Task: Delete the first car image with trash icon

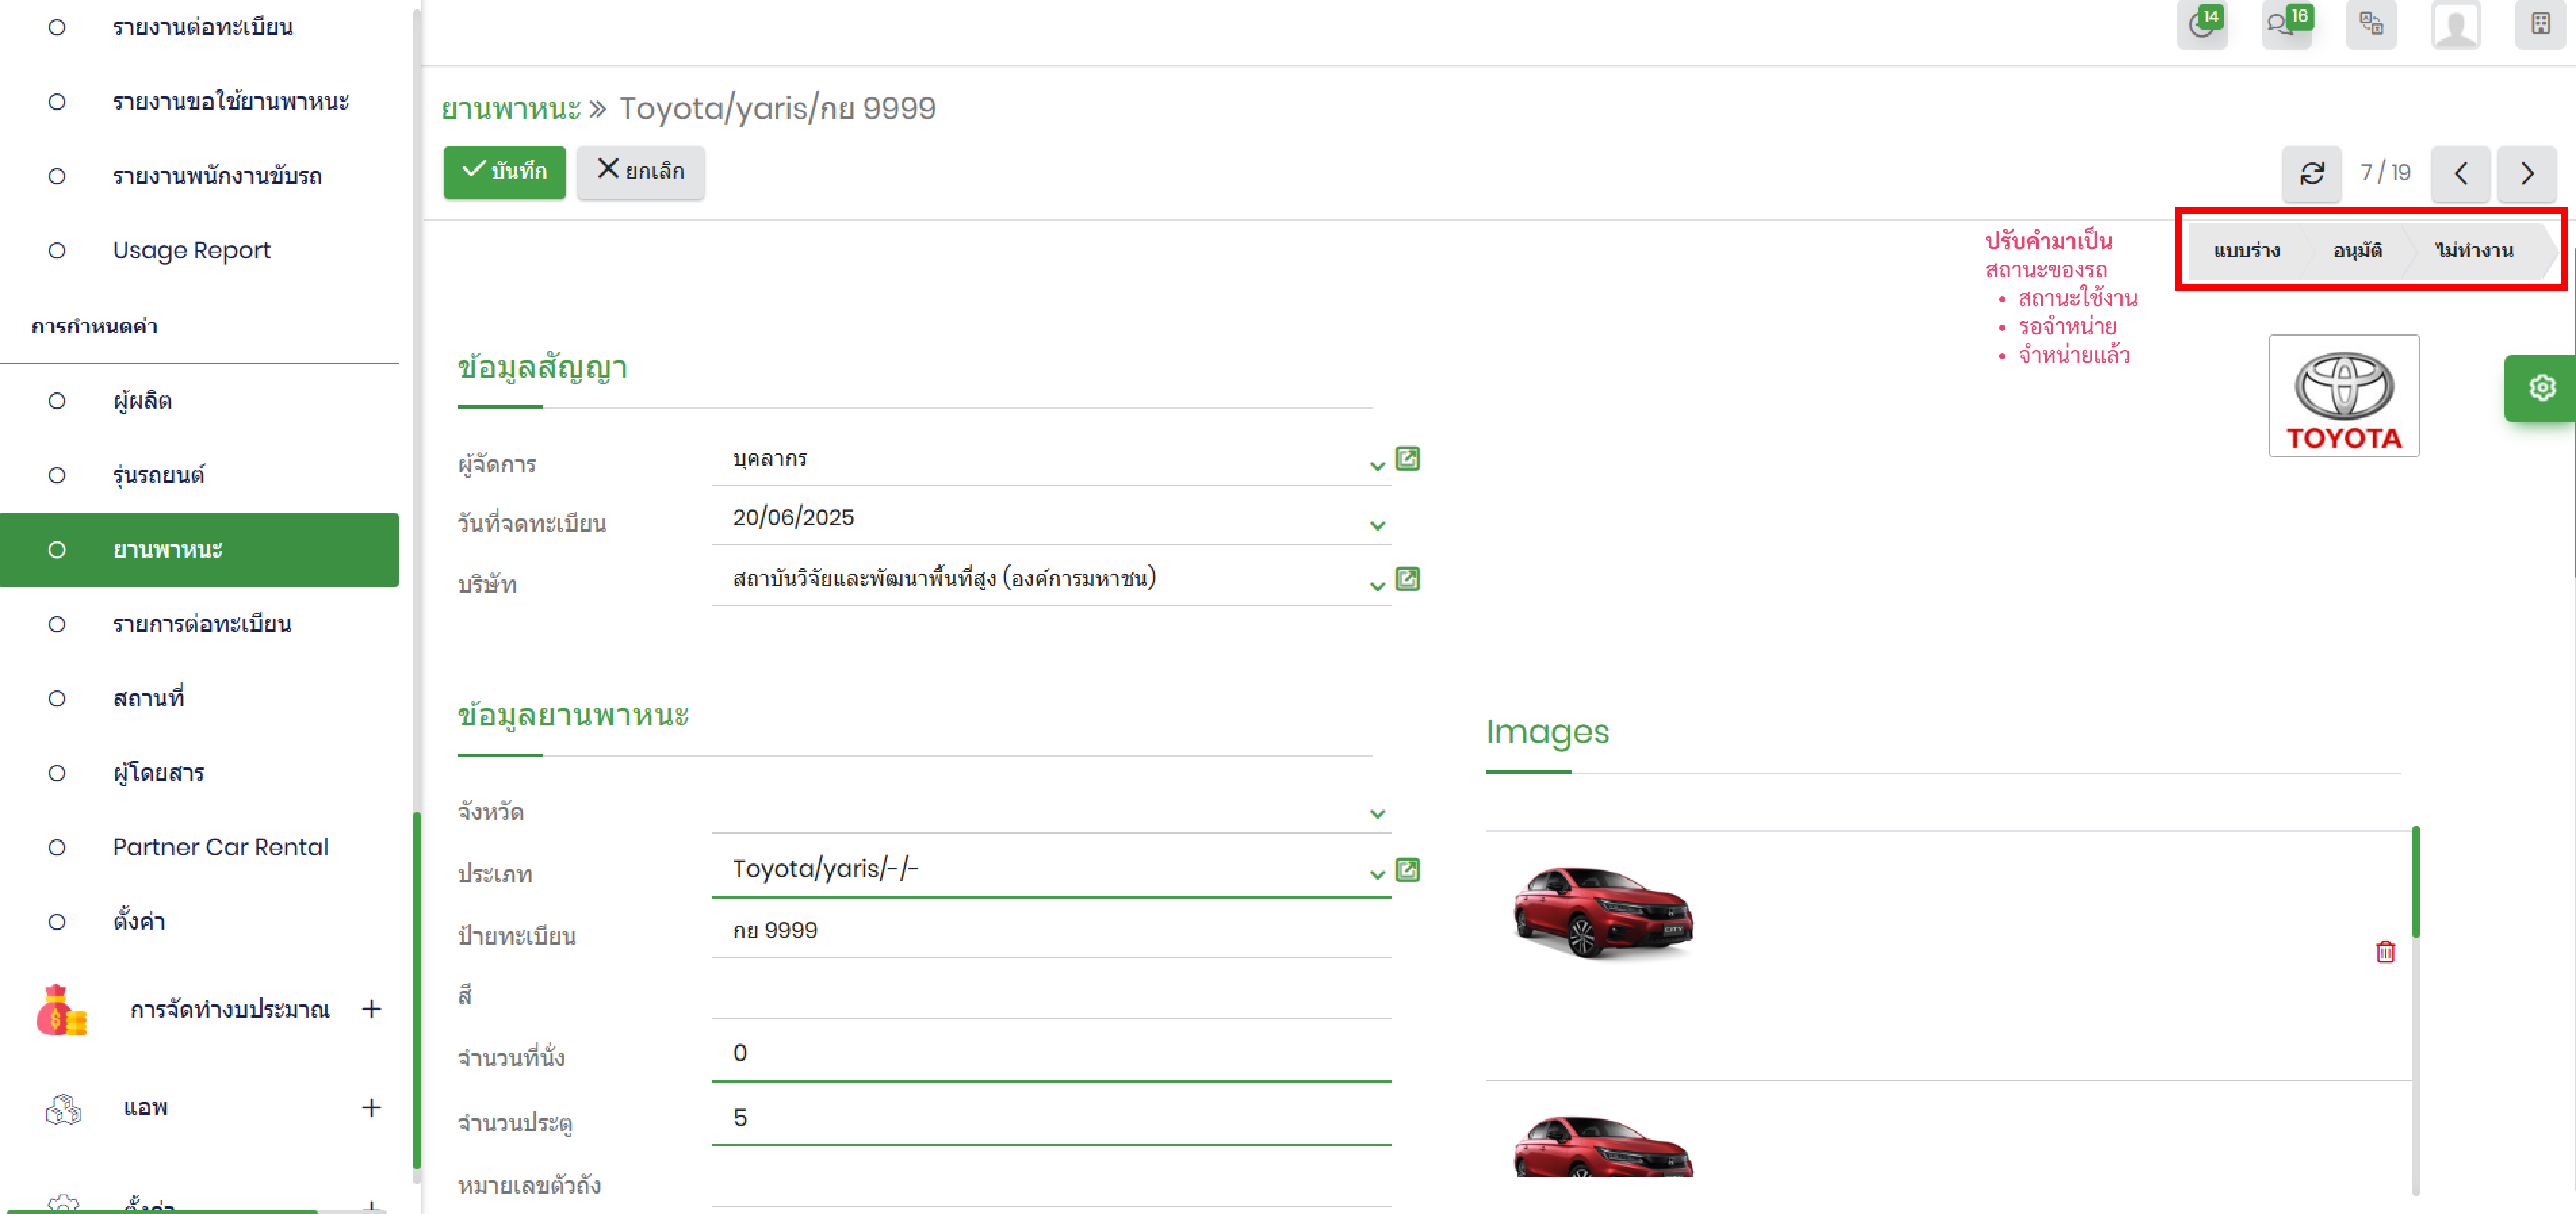Action: click(x=2385, y=951)
